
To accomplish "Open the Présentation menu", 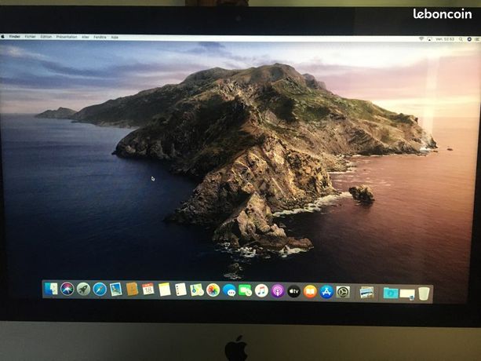I will coord(67,37).
